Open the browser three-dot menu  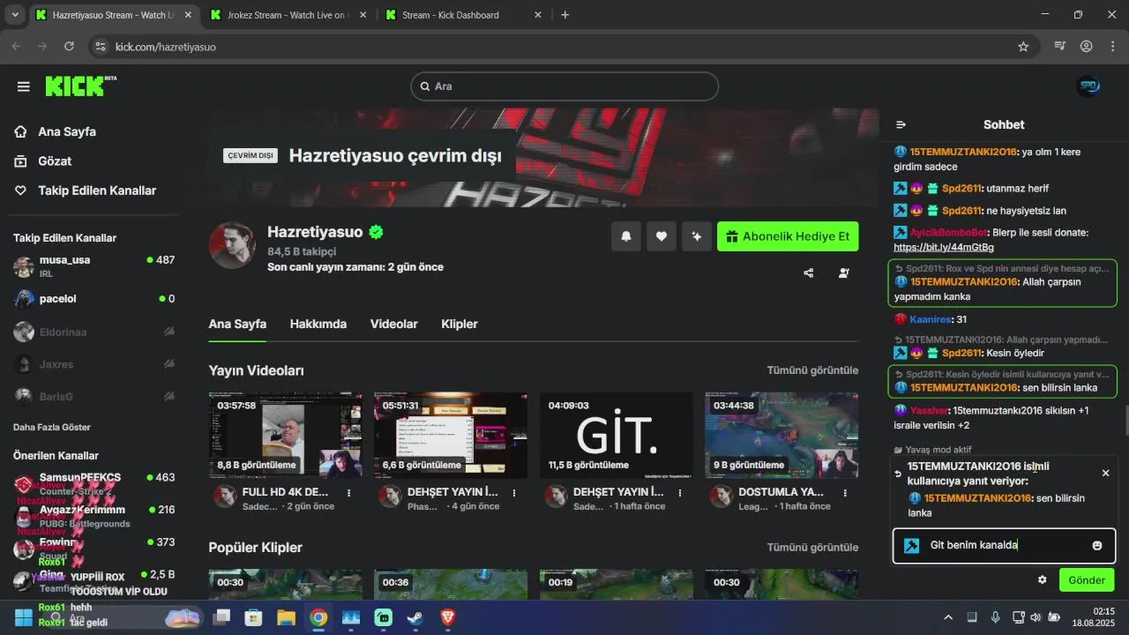pos(1111,47)
